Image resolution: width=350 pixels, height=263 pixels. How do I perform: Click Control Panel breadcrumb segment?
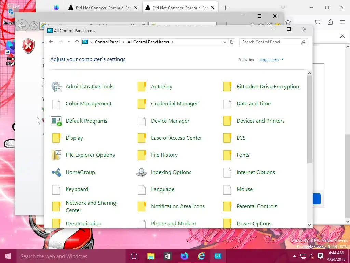(107, 42)
